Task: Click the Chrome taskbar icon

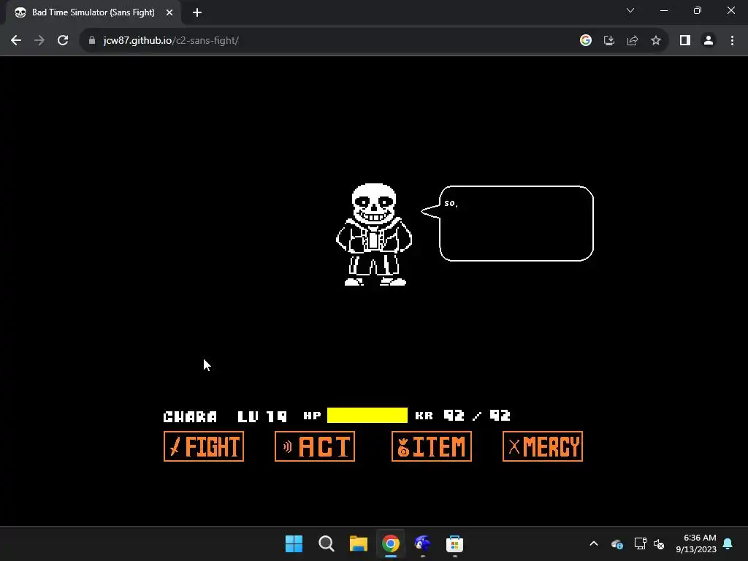Action: point(391,543)
